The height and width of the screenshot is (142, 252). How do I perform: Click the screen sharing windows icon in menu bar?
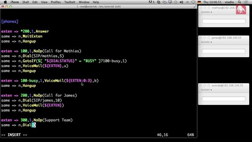(x=165, y=2)
